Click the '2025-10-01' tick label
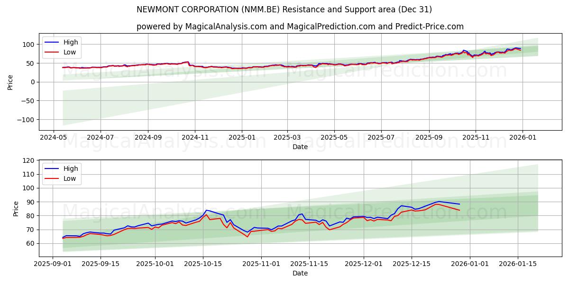569x284 pixels. coord(155,264)
